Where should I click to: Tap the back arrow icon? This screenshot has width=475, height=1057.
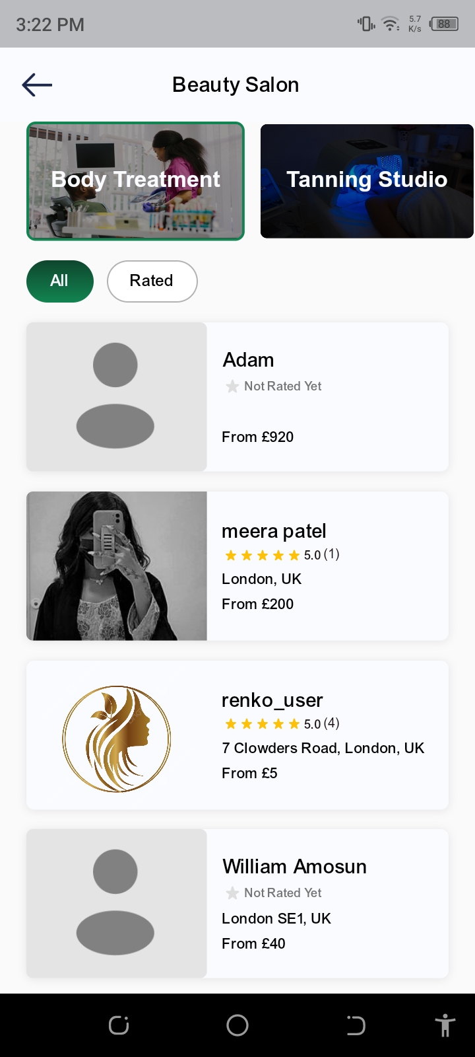click(37, 85)
